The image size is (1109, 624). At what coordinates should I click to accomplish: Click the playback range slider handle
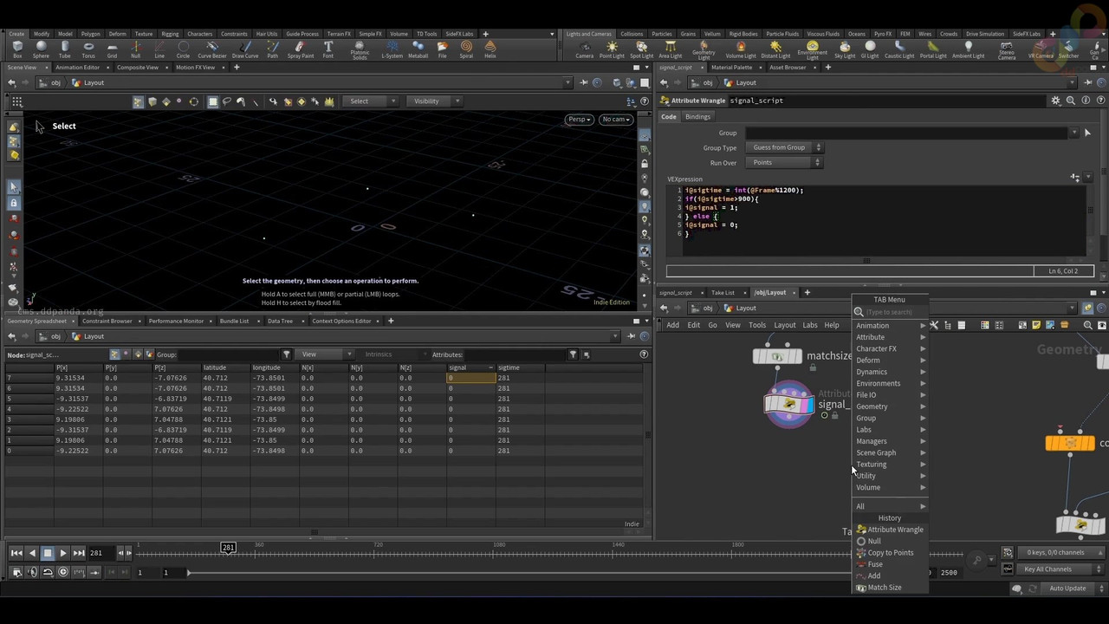[190, 573]
